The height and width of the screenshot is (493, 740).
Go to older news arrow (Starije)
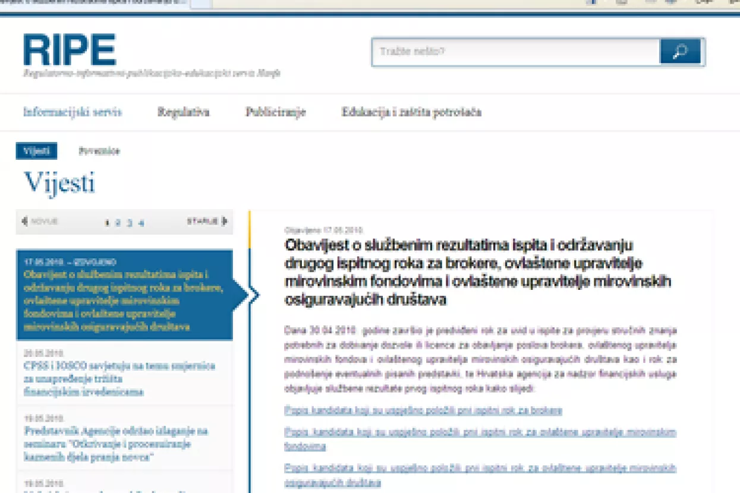pos(207,222)
